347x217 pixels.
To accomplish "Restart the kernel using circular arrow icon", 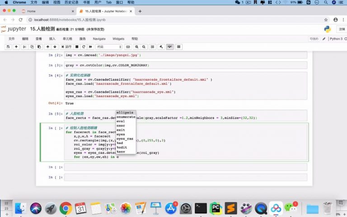I will pos(84,46).
